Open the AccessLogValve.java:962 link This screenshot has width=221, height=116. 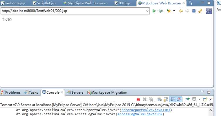coord(140,114)
